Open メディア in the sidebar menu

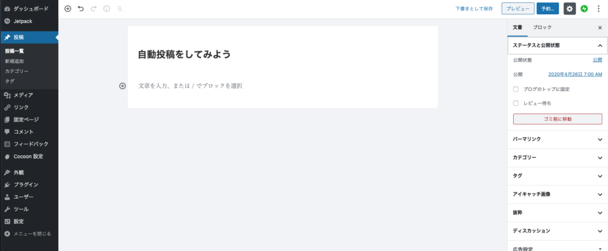(23, 95)
